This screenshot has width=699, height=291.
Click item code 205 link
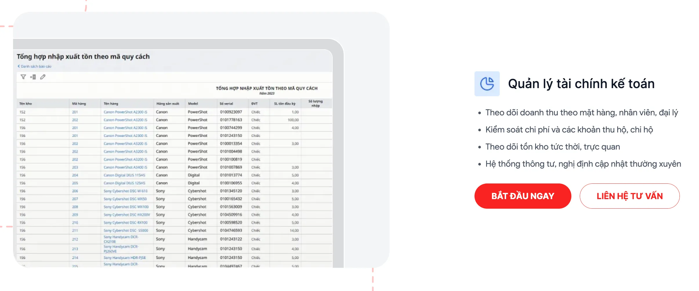point(75,183)
